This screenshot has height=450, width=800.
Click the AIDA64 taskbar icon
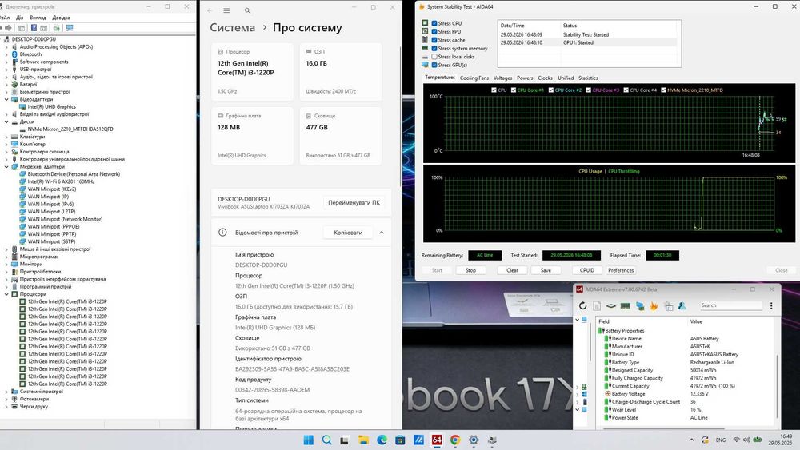click(437, 440)
